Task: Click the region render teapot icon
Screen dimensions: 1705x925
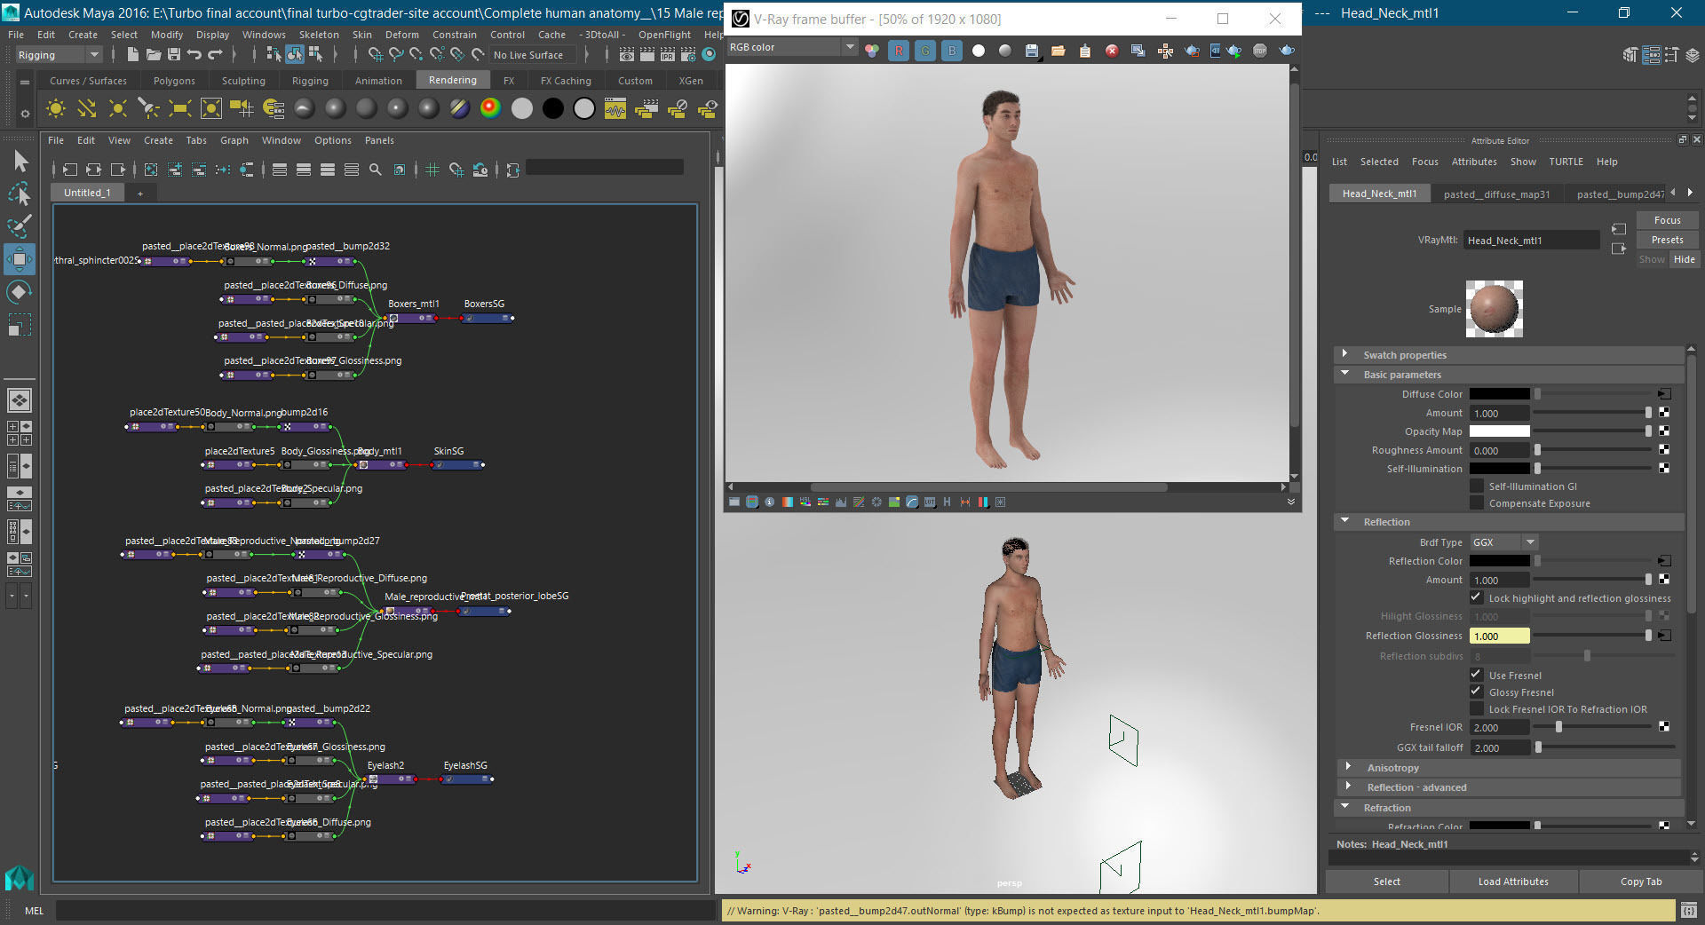Action: (1192, 51)
